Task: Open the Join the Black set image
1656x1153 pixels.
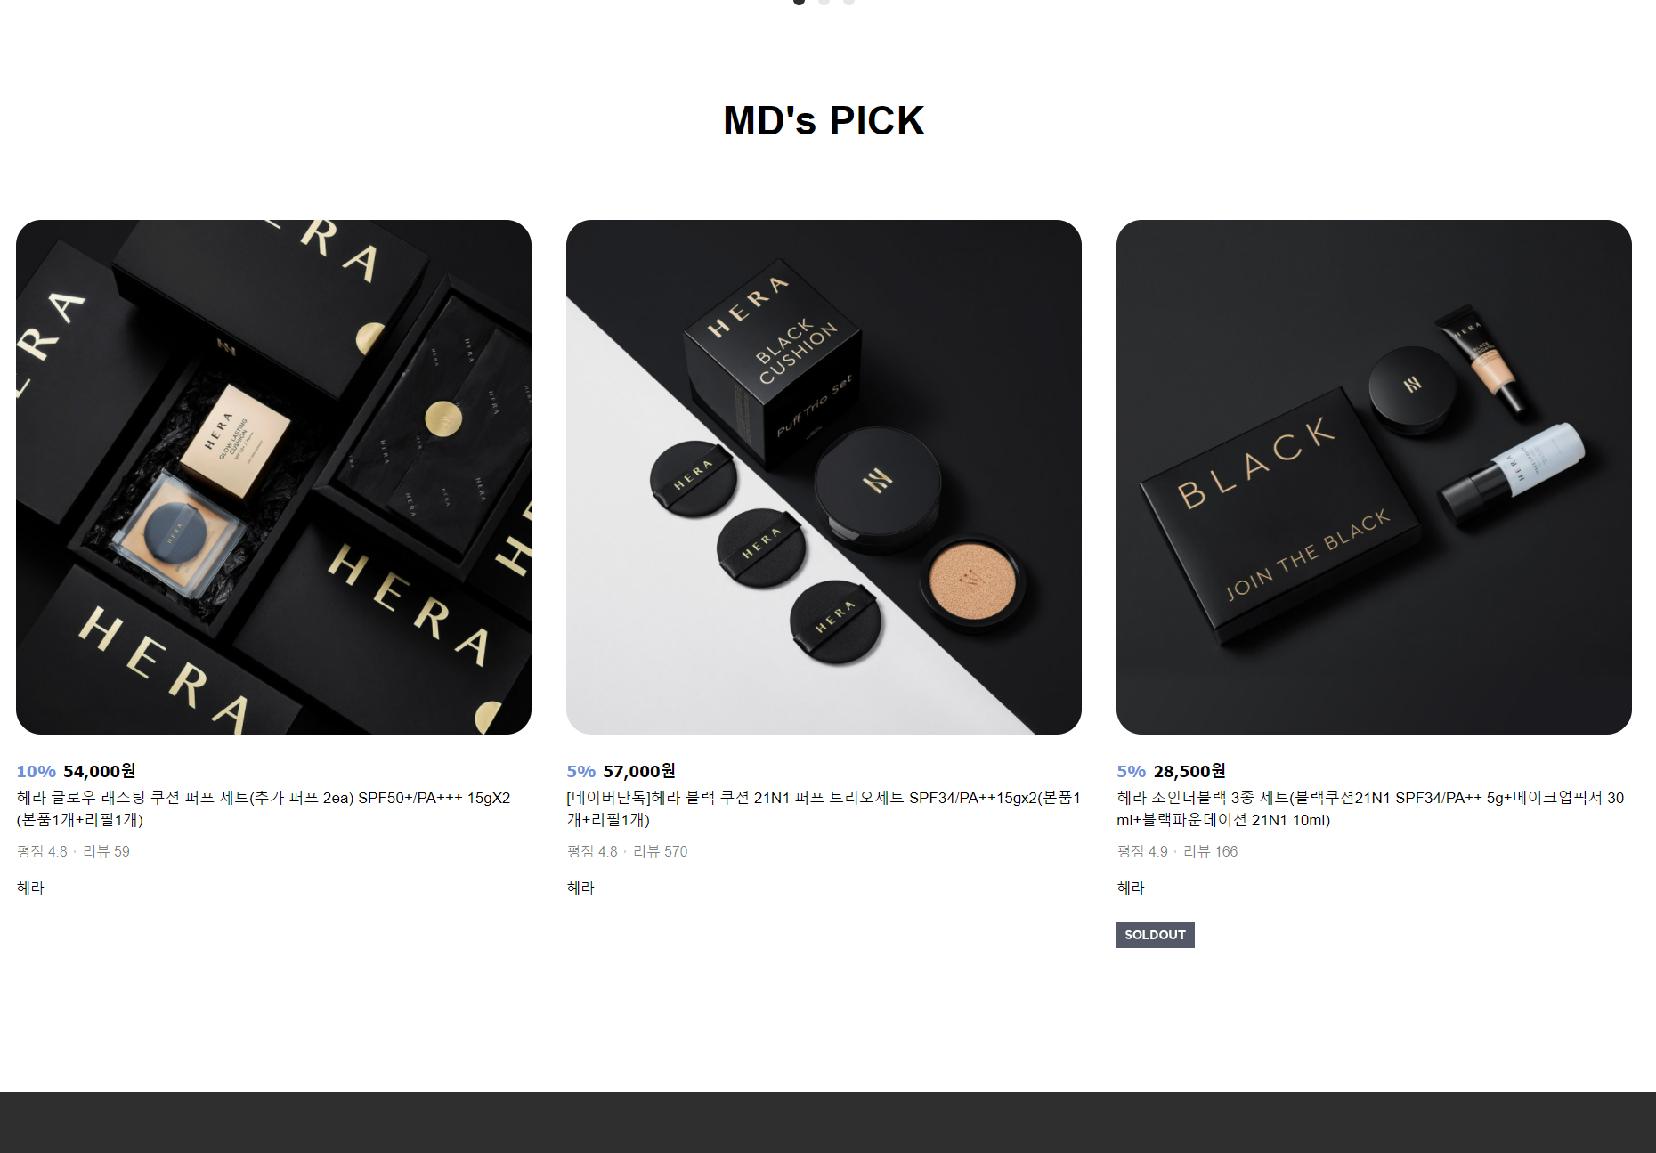Action: [1374, 477]
